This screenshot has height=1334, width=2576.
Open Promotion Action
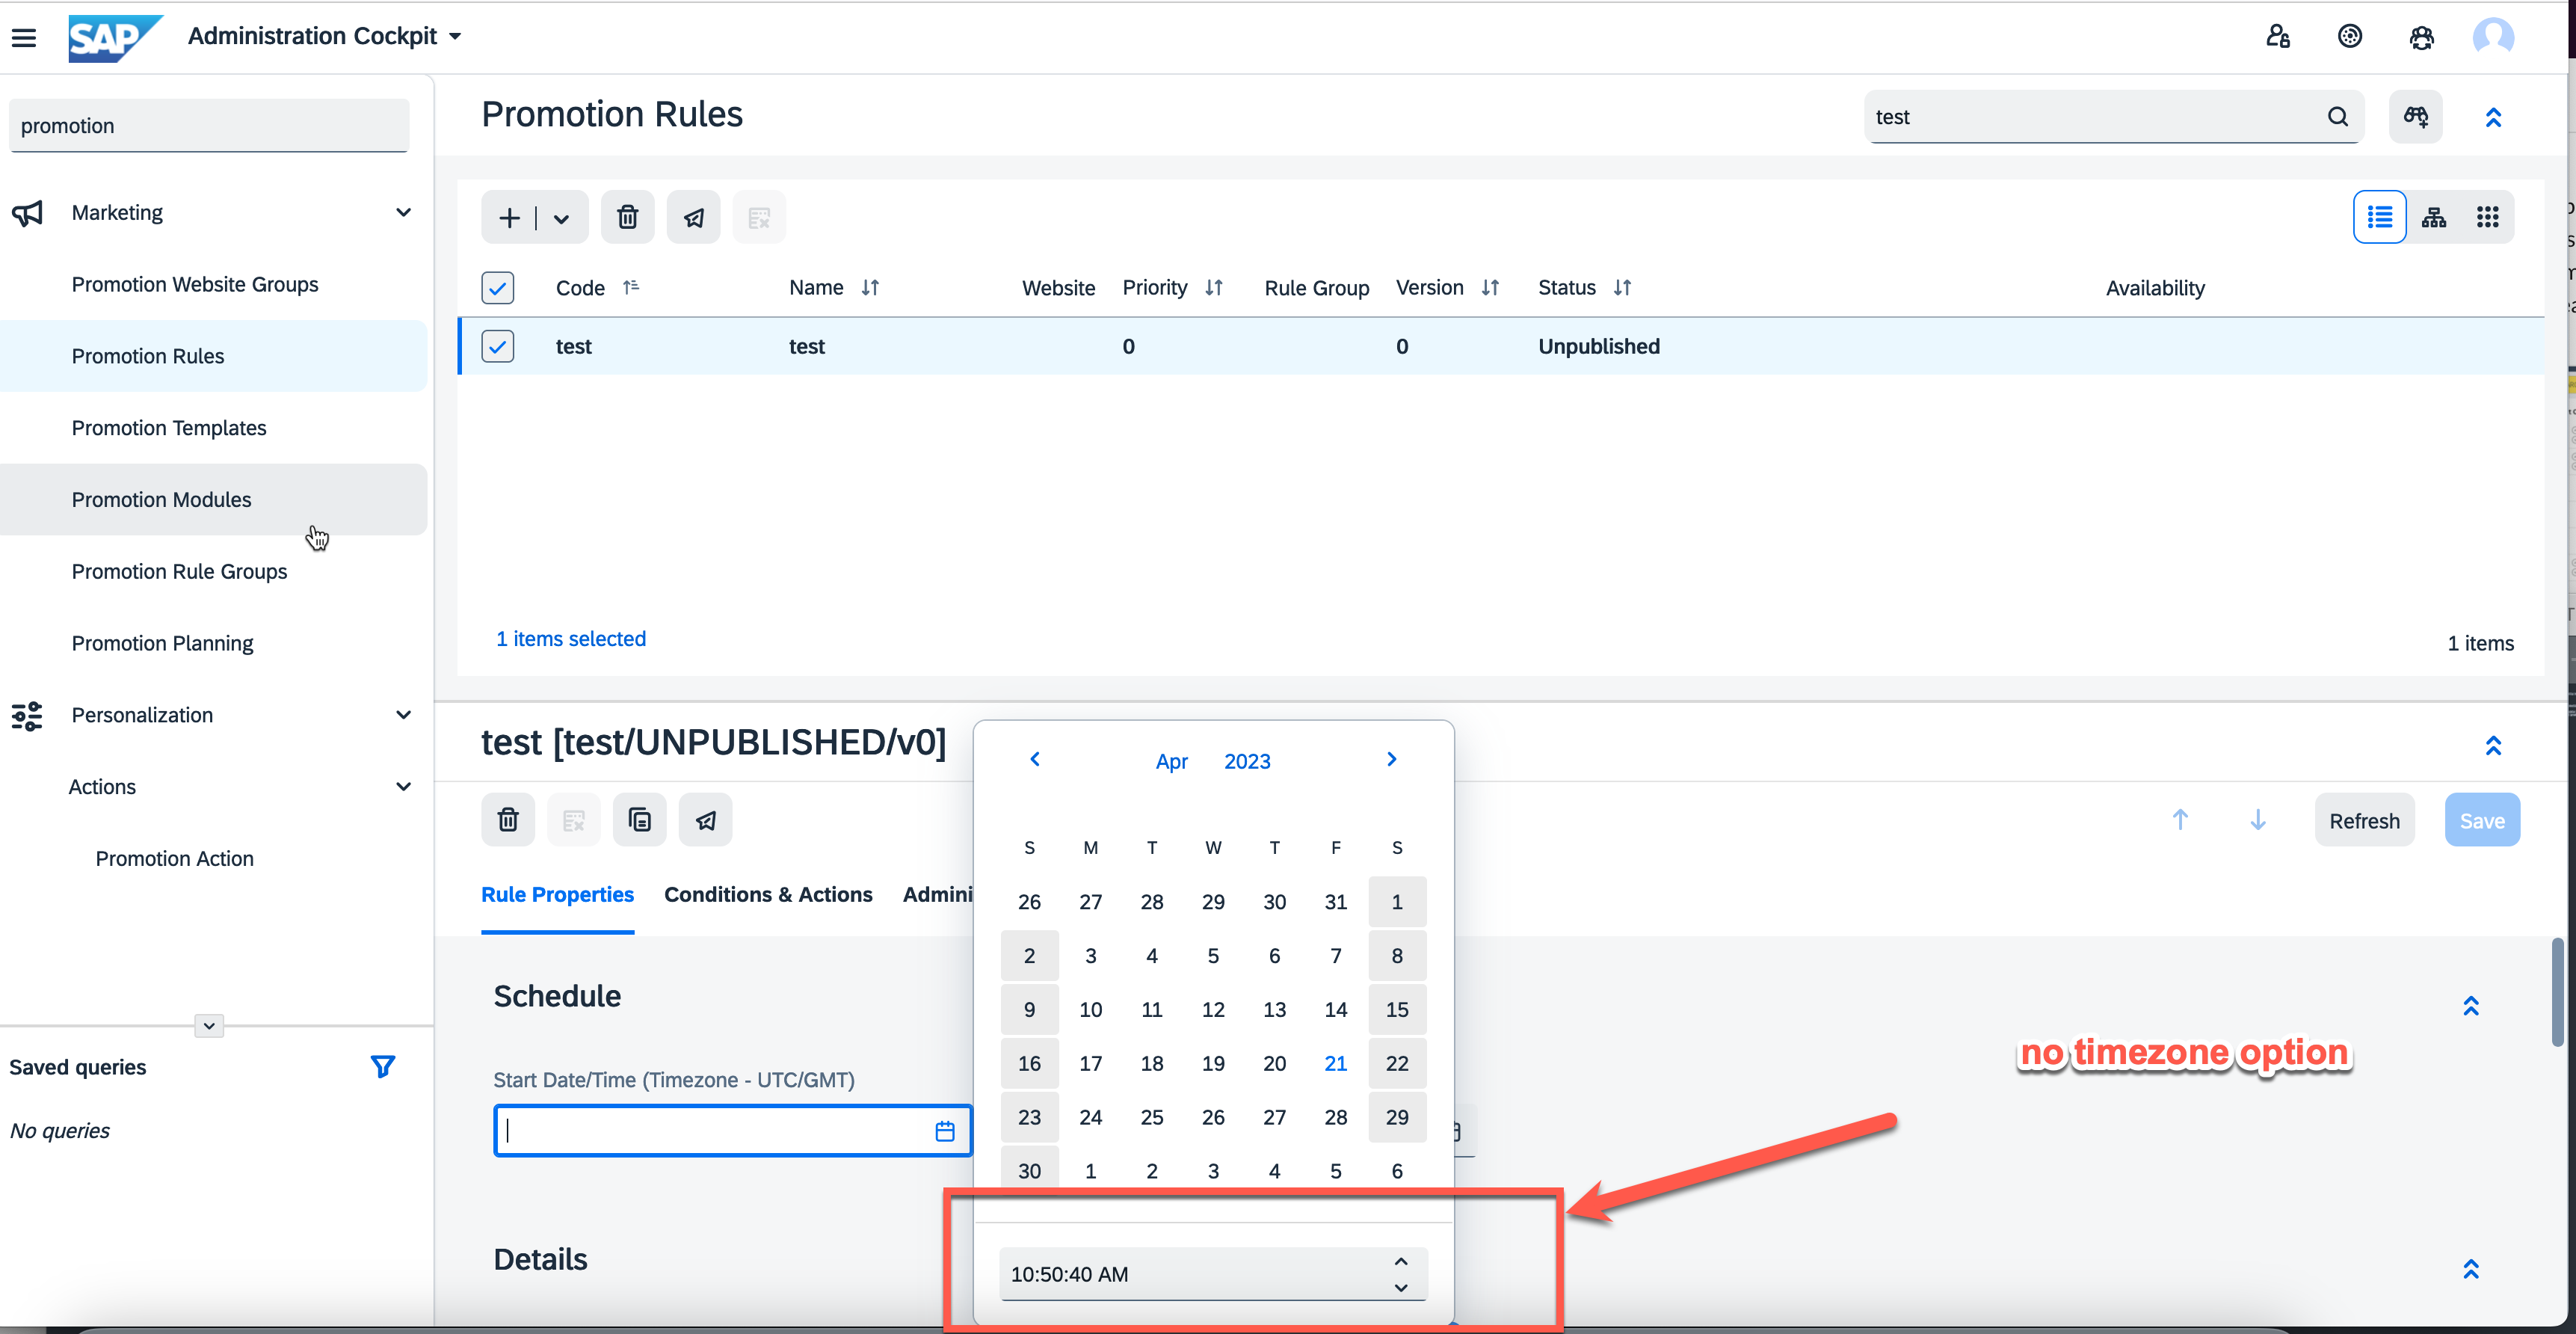pyautogui.click(x=174, y=859)
